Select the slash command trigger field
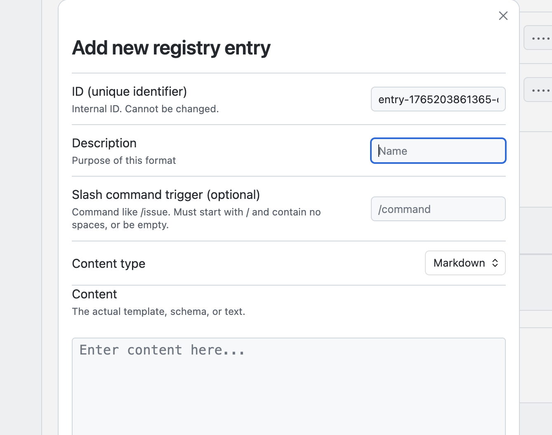 click(x=438, y=209)
